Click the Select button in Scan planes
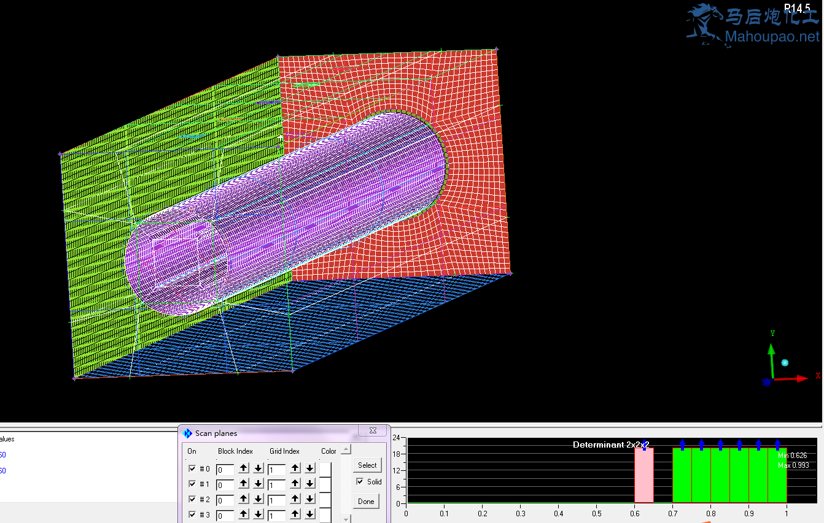 point(367,465)
